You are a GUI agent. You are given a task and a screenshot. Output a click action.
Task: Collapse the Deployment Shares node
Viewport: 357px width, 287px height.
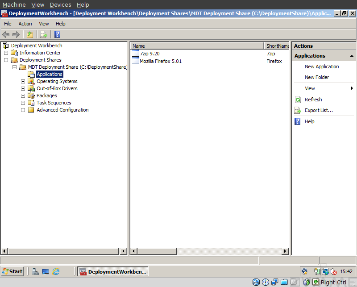point(6,60)
